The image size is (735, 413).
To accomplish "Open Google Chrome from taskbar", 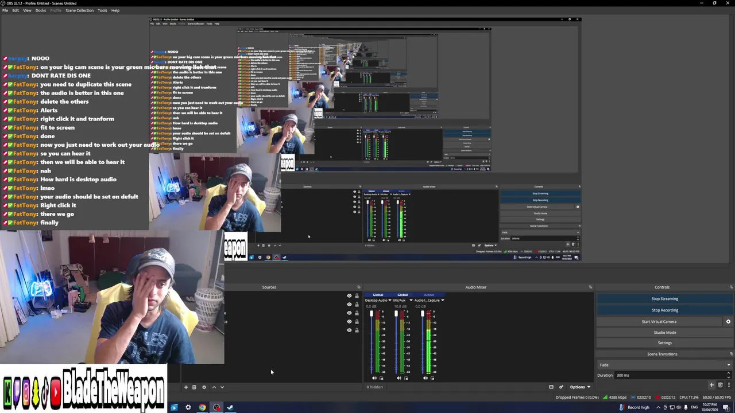I will tap(202, 408).
